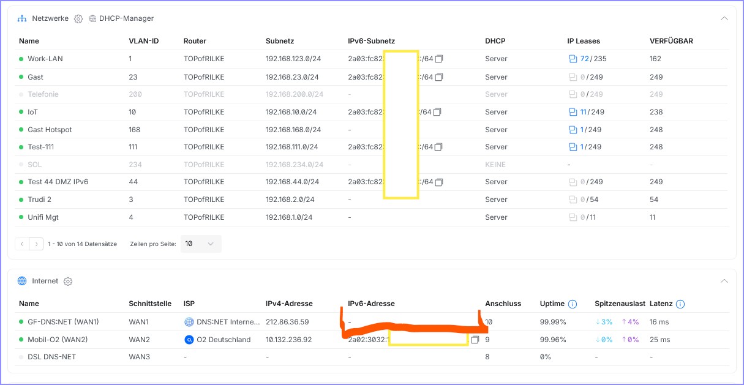The width and height of the screenshot is (744, 385).
Task: Select the Test-111 network
Action: [41, 147]
